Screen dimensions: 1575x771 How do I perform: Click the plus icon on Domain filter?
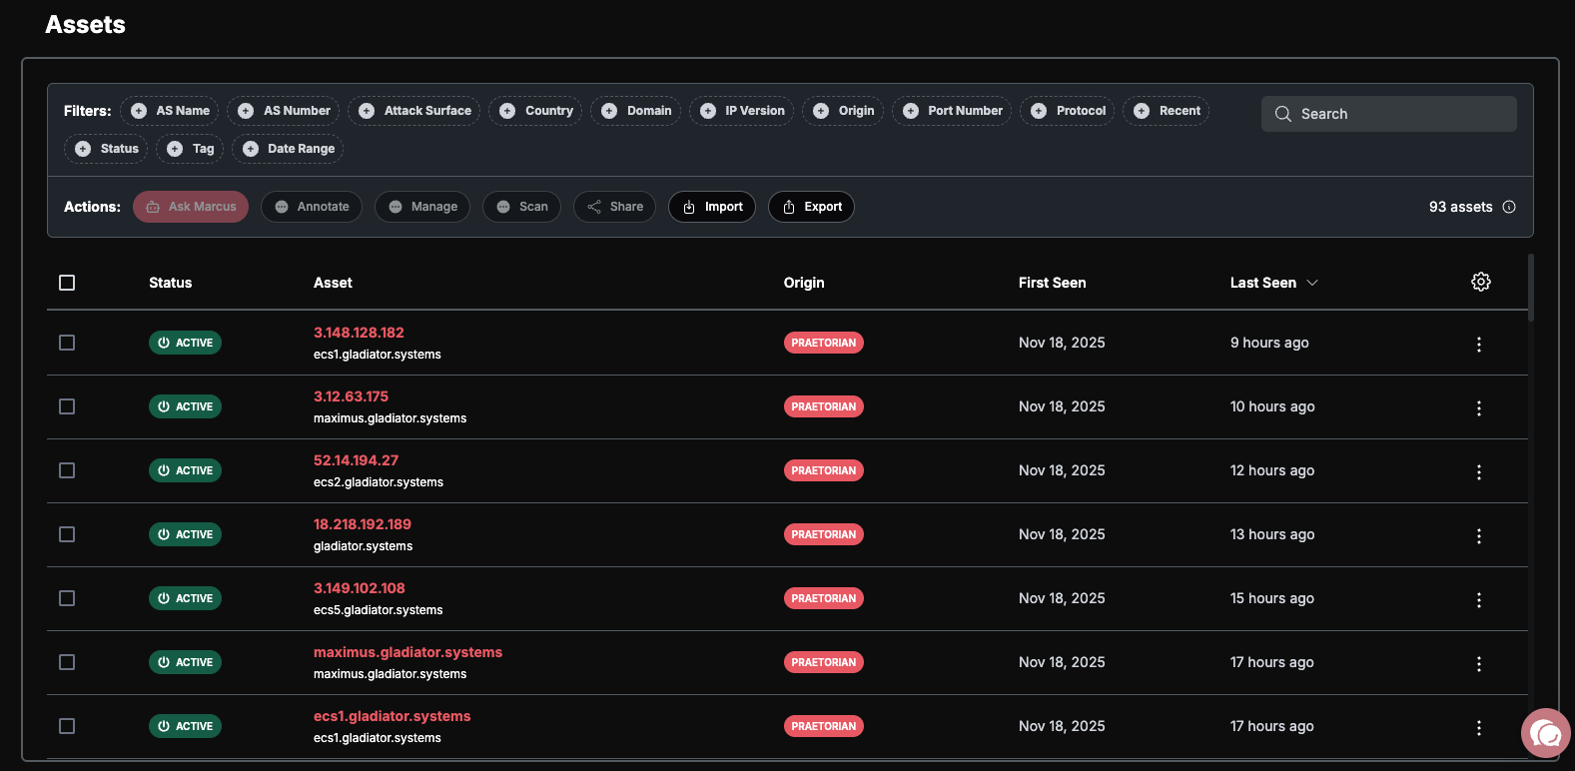point(609,111)
